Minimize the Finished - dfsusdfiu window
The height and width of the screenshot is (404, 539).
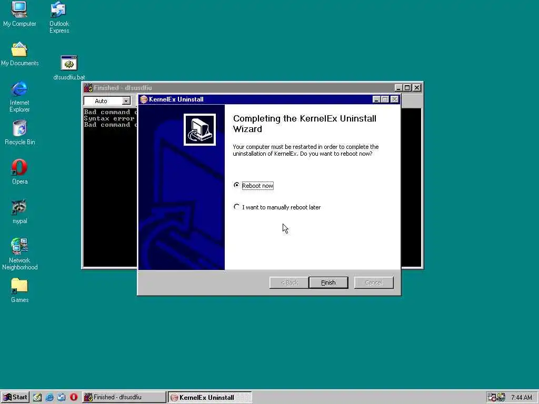tap(398, 88)
